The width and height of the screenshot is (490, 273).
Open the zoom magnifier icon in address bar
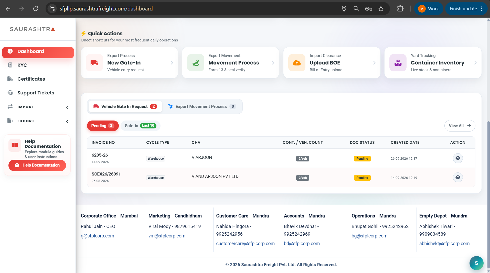356,9
